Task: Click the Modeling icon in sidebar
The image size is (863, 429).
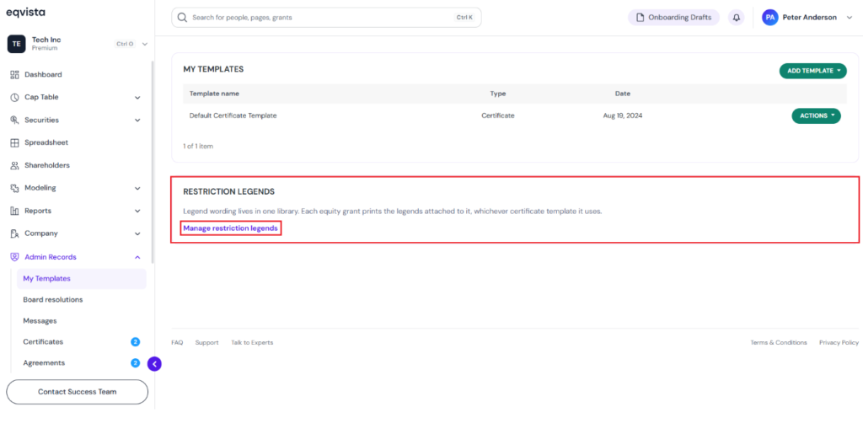Action: point(15,188)
